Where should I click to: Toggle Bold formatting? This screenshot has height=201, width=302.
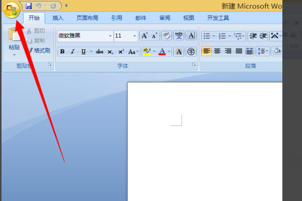coord(62,52)
